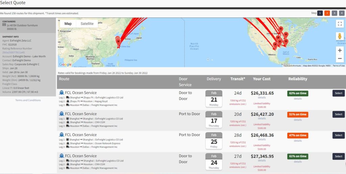The height and width of the screenshot is (174, 346).
Task: Open map Terms of Use
Action: click(x=339, y=66)
